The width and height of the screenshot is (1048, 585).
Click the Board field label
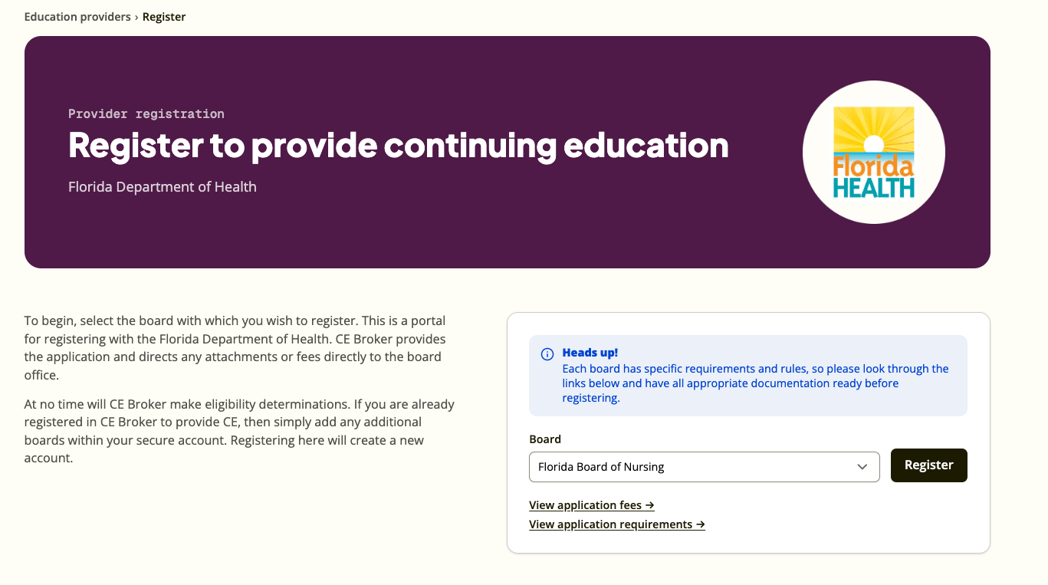[545, 439]
